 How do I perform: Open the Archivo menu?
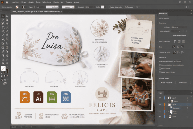[15, 2]
